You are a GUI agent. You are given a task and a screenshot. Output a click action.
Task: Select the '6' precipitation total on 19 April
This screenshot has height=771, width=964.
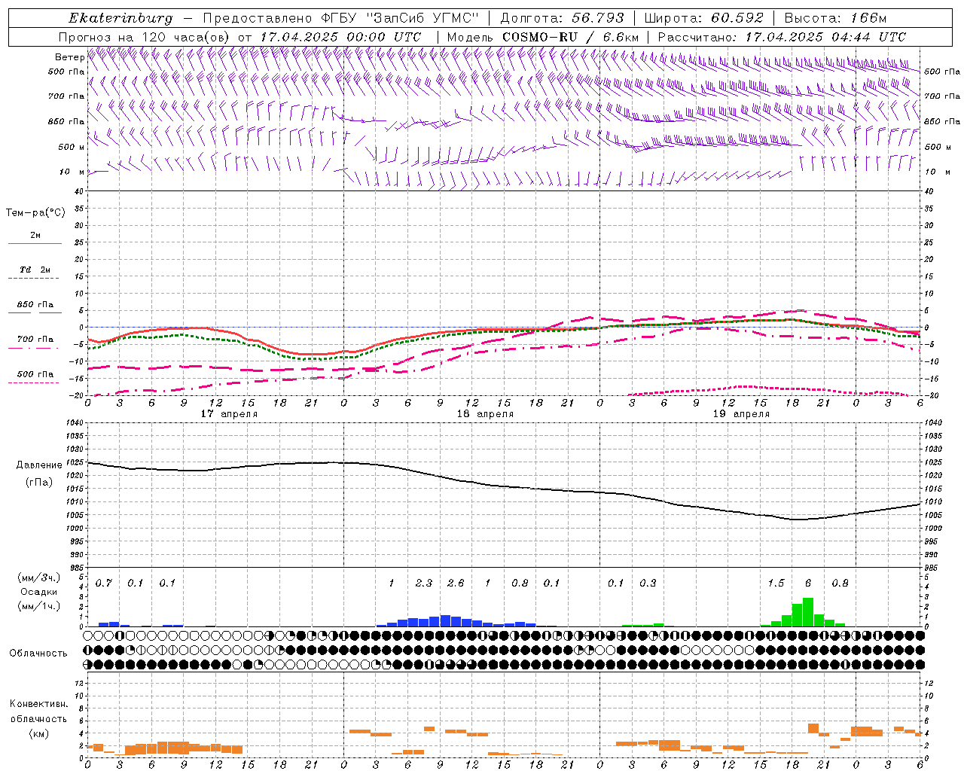pyautogui.click(x=808, y=584)
